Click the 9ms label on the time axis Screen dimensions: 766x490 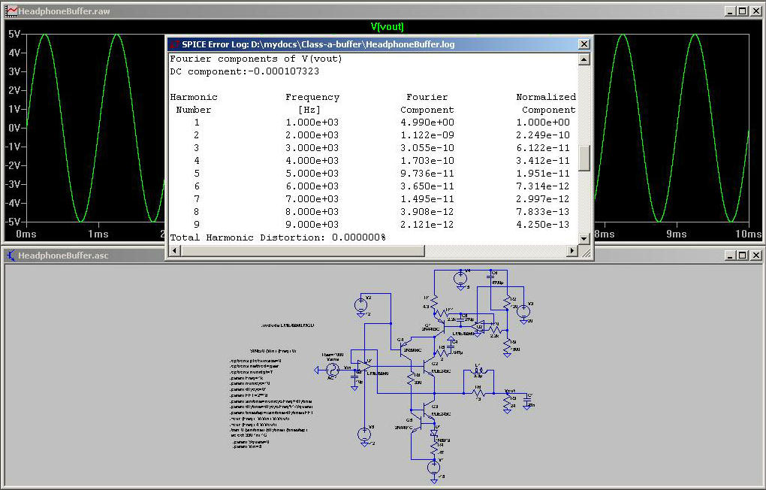[x=676, y=234]
